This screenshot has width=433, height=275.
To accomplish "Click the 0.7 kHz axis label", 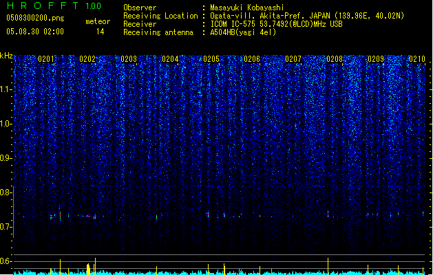I will pyautogui.click(x=6, y=227).
